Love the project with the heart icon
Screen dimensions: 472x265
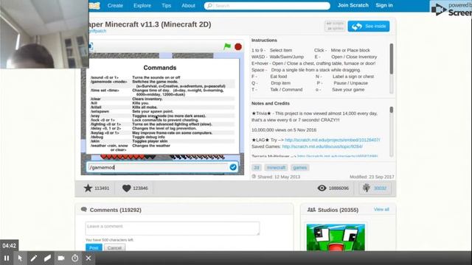126,188
